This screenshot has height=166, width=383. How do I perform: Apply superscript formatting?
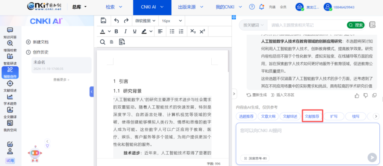tap(202, 31)
